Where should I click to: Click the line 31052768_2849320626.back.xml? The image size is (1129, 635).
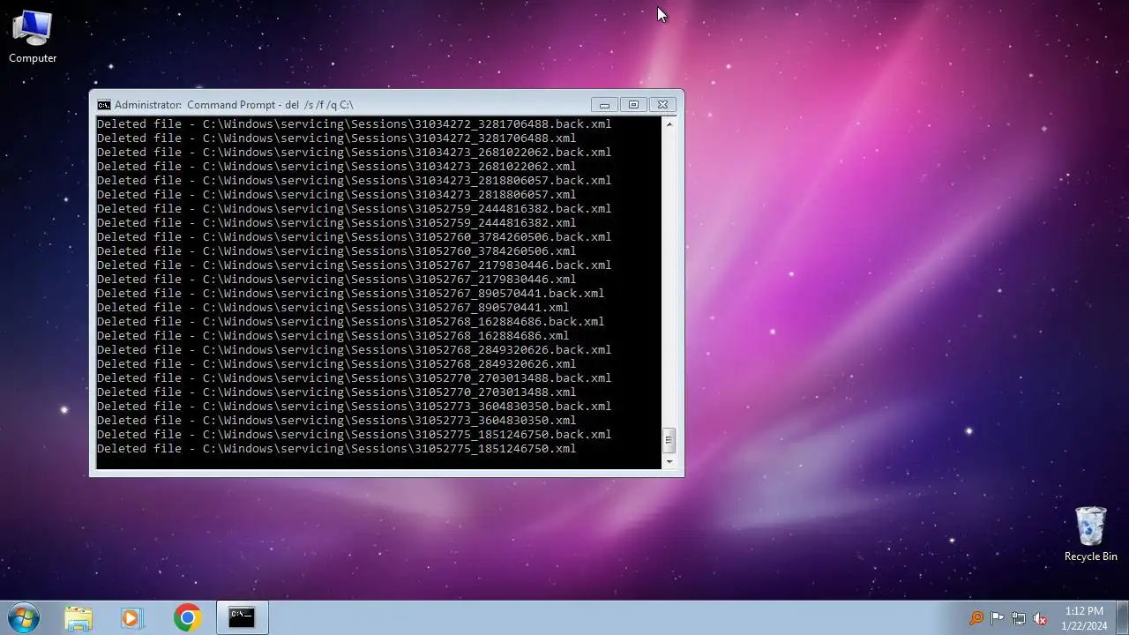354,350
